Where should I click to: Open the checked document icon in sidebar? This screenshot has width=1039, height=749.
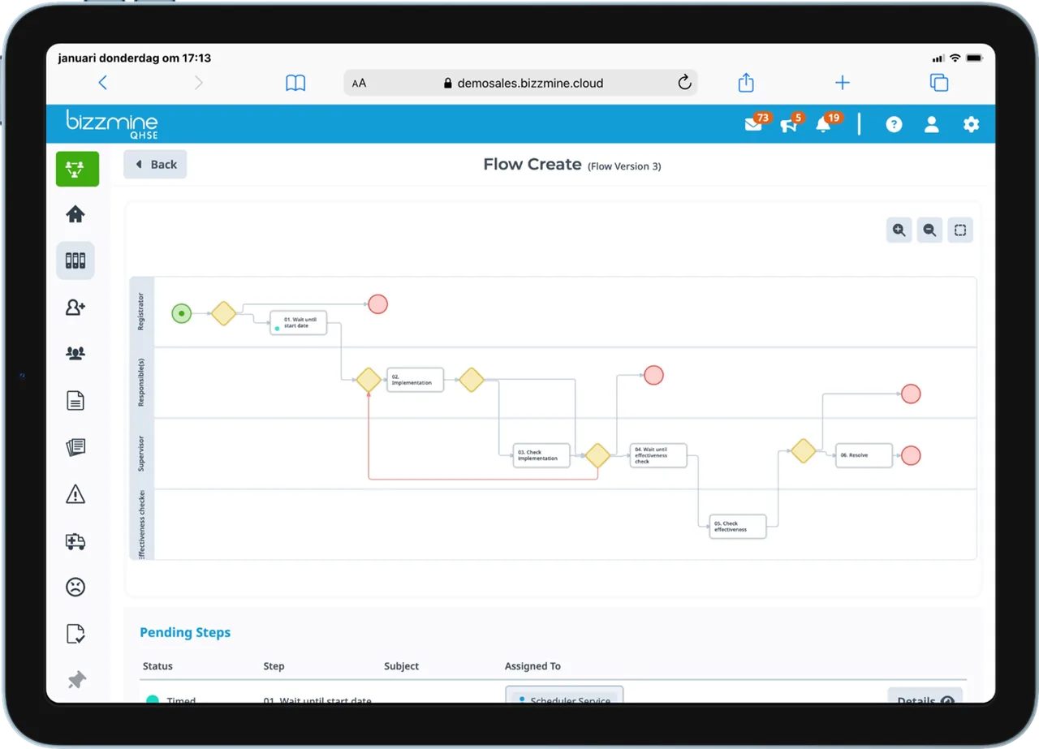(x=75, y=634)
